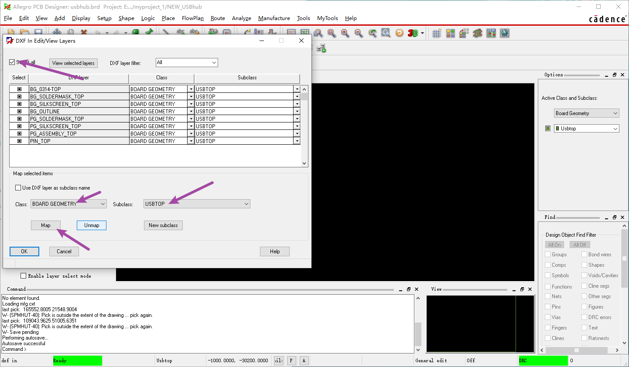Screen dimensions: 629x367
Task: Open the Setup menu
Action: tap(104, 18)
